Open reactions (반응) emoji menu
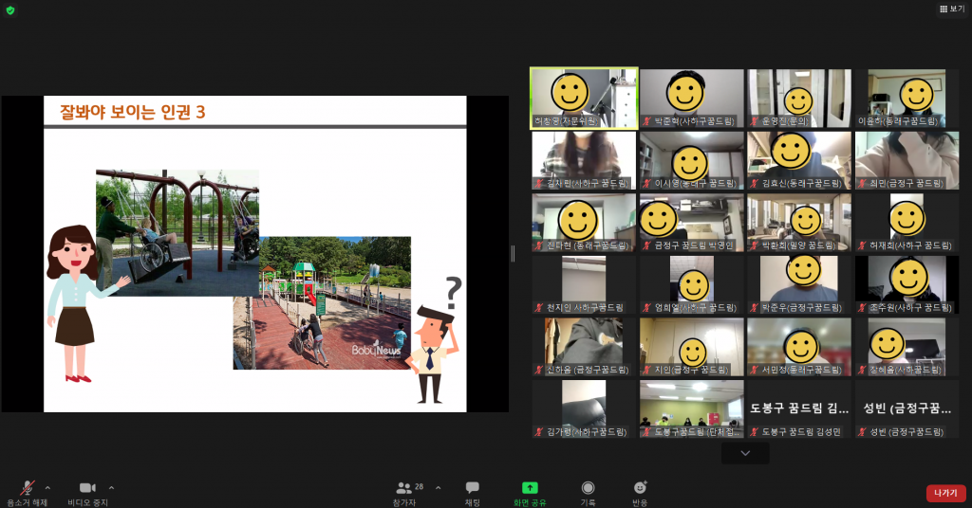 click(640, 488)
